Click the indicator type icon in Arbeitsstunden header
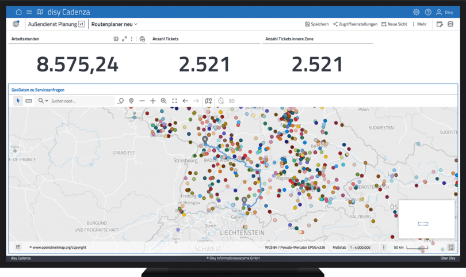The width and height of the screenshot is (466, 277). click(x=116, y=39)
